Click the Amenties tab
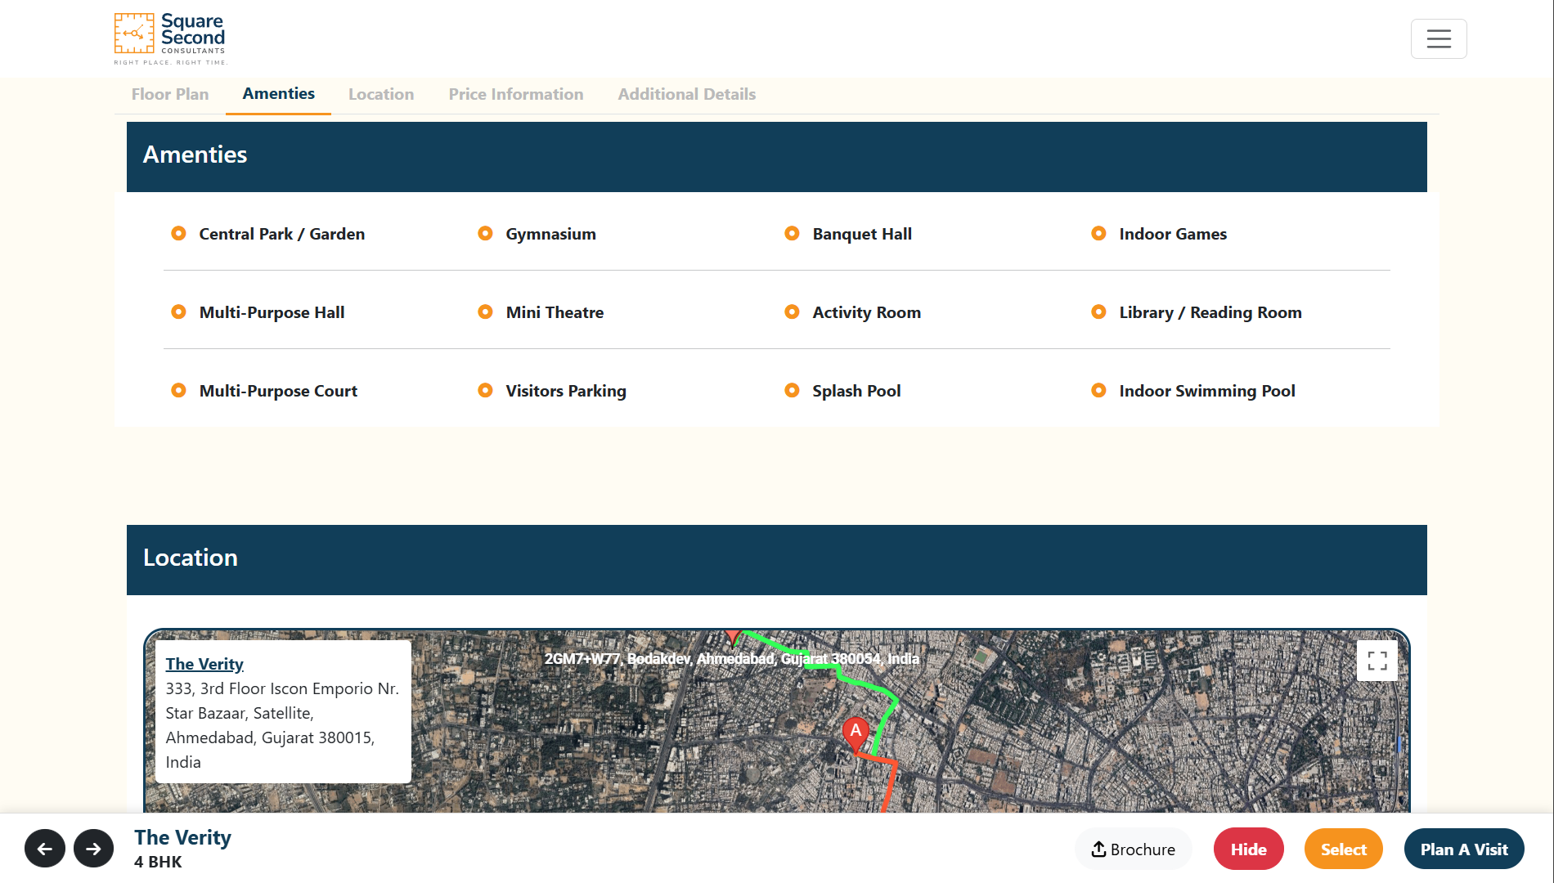Viewport: 1554px width, 883px height. pyautogui.click(x=279, y=94)
